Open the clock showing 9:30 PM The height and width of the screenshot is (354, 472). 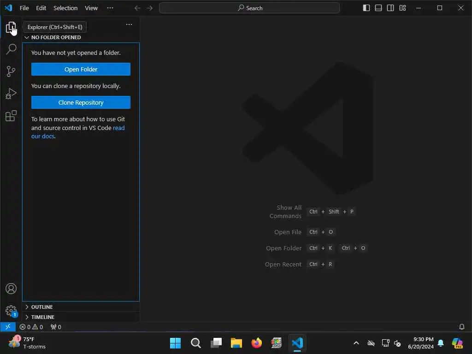421,343
